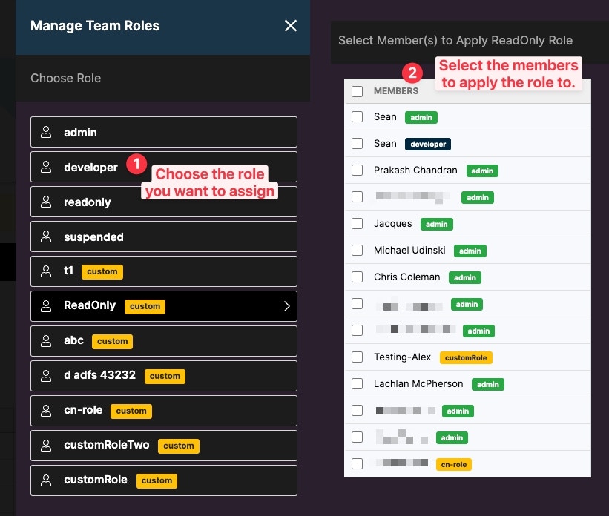This screenshot has width=609, height=516.
Task: Click the user icon beside cn-role
Action: click(46, 411)
